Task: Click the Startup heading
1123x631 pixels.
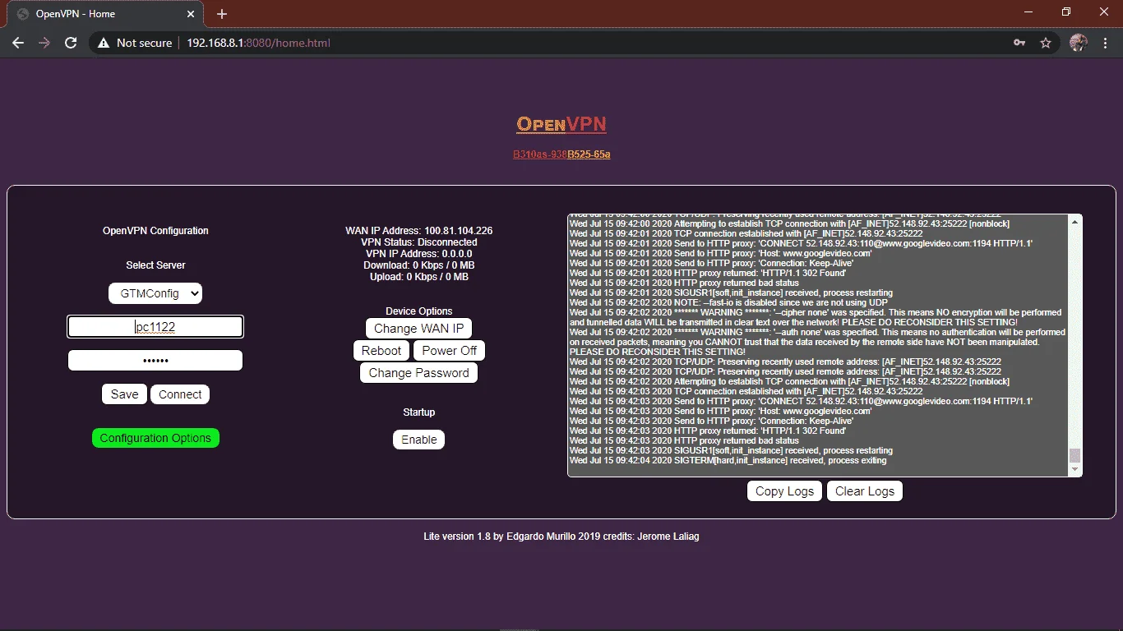Action: tap(419, 412)
